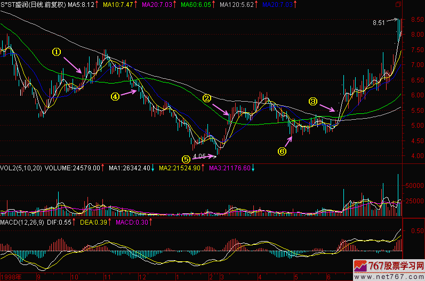This screenshot has width=425, height=281.
Task: Select the circled number 4 marker
Action: (114, 96)
